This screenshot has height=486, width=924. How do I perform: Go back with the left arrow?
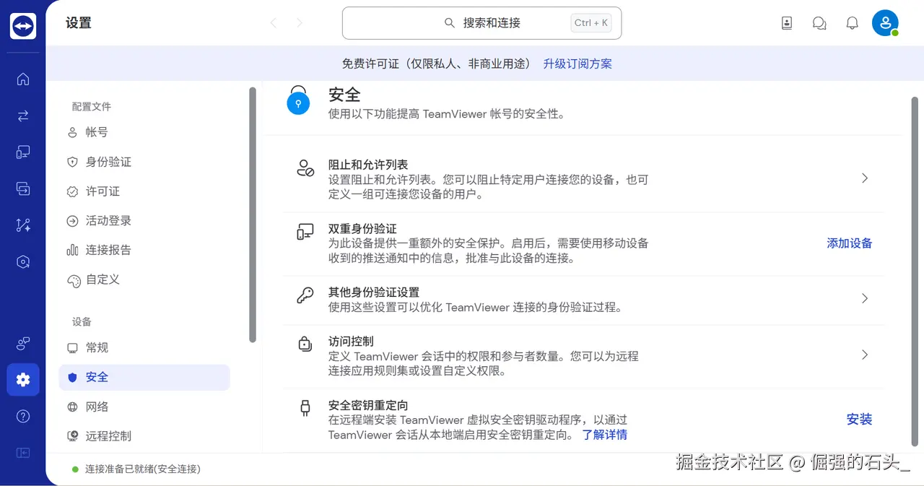pos(273,23)
